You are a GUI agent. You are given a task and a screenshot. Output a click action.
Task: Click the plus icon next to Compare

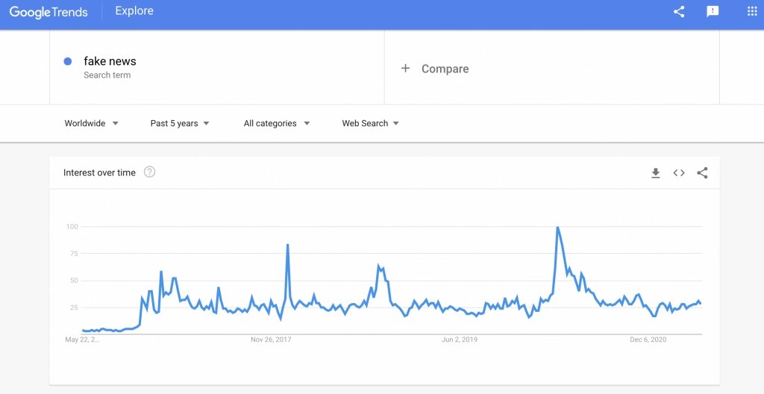[405, 68]
